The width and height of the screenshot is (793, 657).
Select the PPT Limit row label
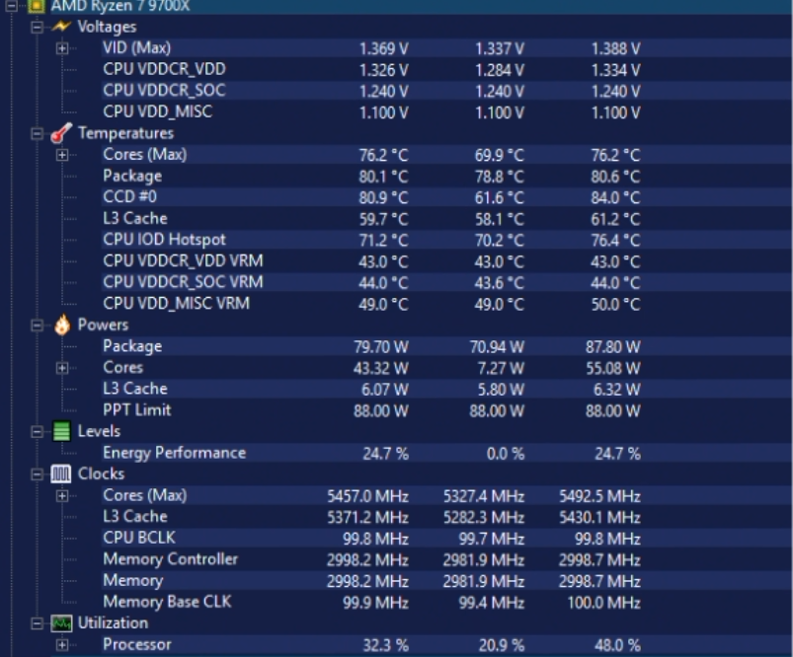pyautogui.click(x=137, y=409)
